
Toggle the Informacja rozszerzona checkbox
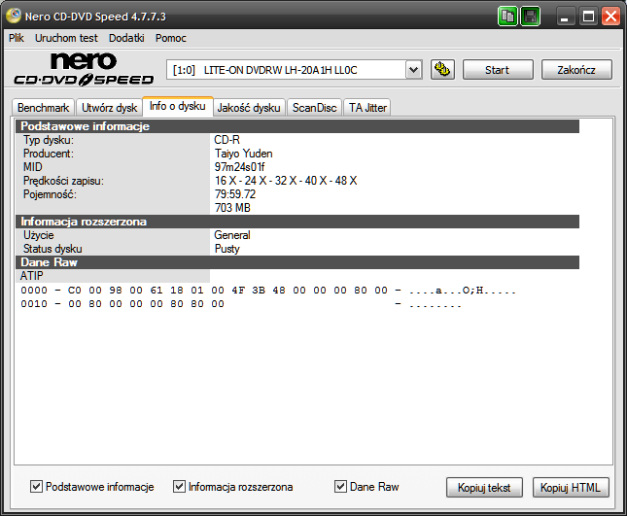[179, 487]
